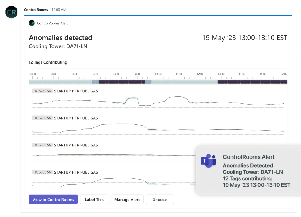Click the 10:00 AM message timestamp
The height and width of the screenshot is (217, 301).
59,10
